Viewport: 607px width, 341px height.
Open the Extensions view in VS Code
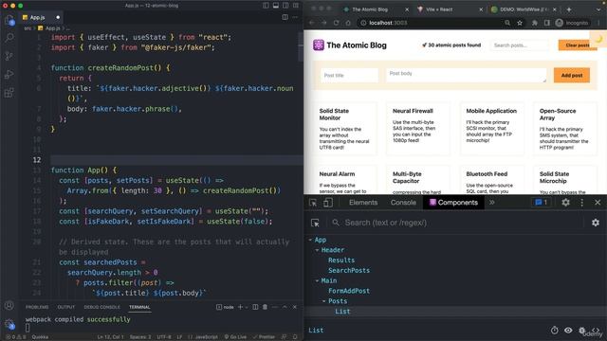click(x=9, y=93)
